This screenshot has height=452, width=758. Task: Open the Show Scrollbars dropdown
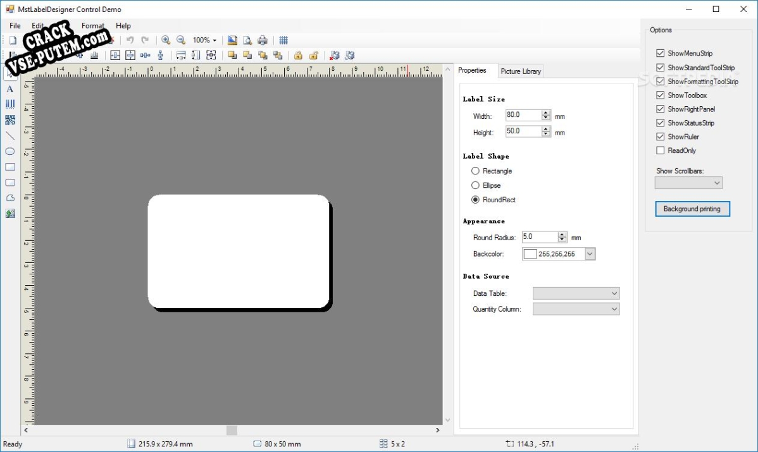pyautogui.click(x=688, y=183)
